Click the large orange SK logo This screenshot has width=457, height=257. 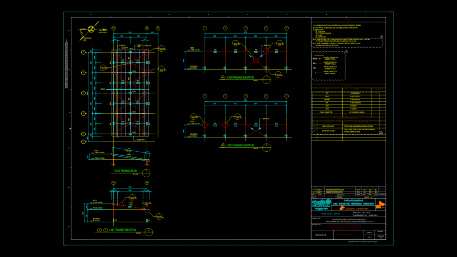(380, 204)
